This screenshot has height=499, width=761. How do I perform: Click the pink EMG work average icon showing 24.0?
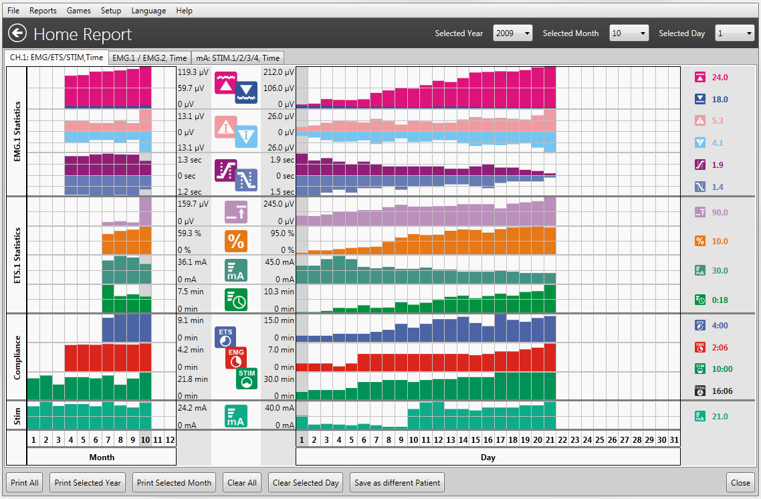point(701,78)
